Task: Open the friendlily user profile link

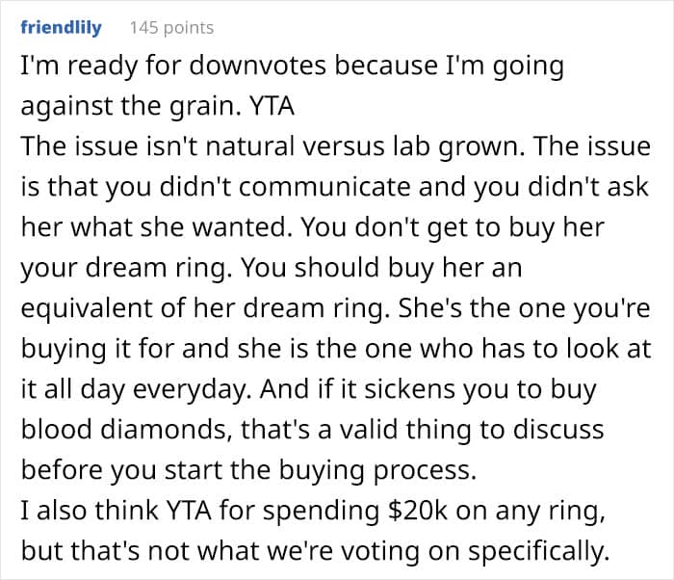Action: click(x=60, y=28)
